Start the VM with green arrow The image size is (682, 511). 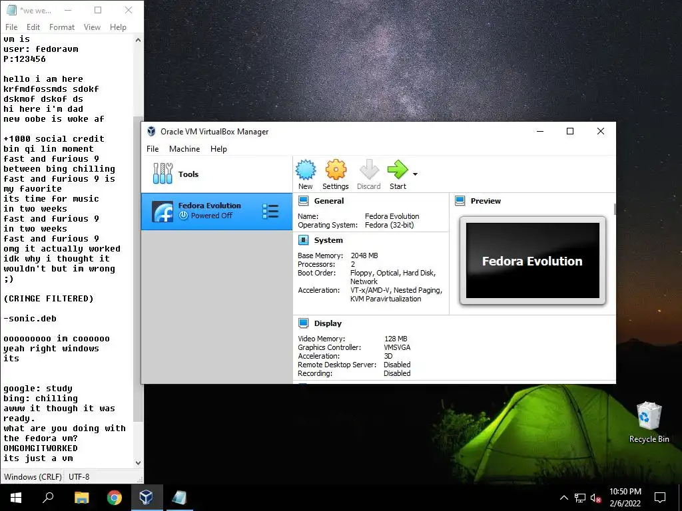click(x=398, y=170)
